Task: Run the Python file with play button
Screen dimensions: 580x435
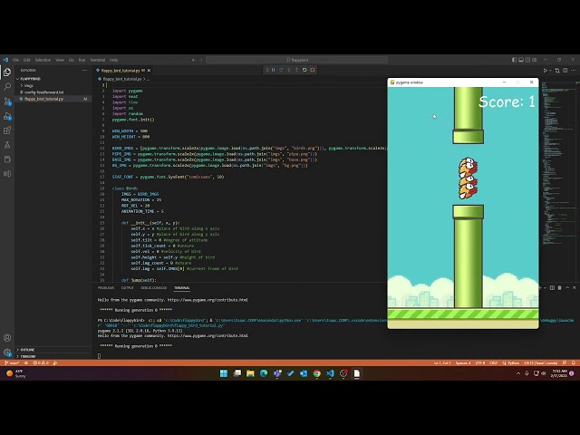Action: click(545, 71)
